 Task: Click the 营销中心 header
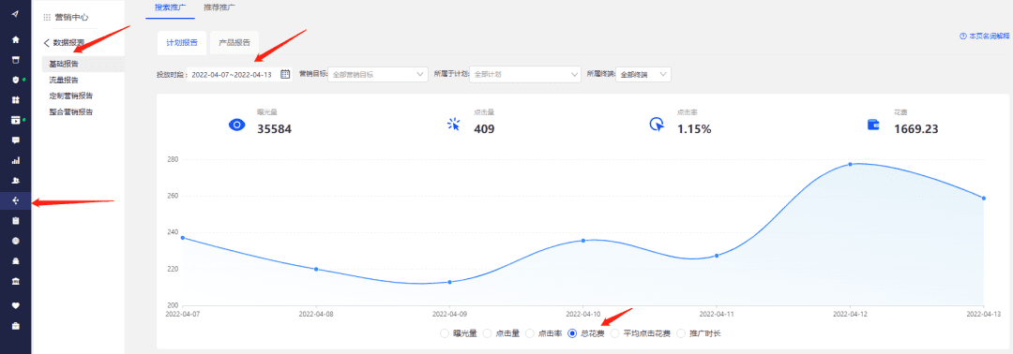coord(71,18)
